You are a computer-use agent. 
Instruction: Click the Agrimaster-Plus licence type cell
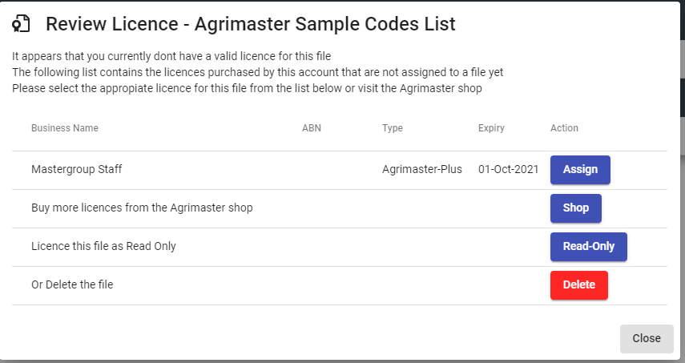tap(422, 169)
